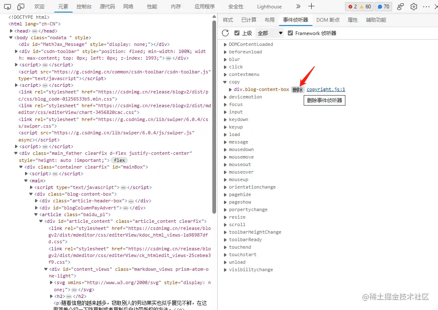Viewport: 438px width, 310px height.
Task: Expand the mouseup event group
Action: (225, 179)
